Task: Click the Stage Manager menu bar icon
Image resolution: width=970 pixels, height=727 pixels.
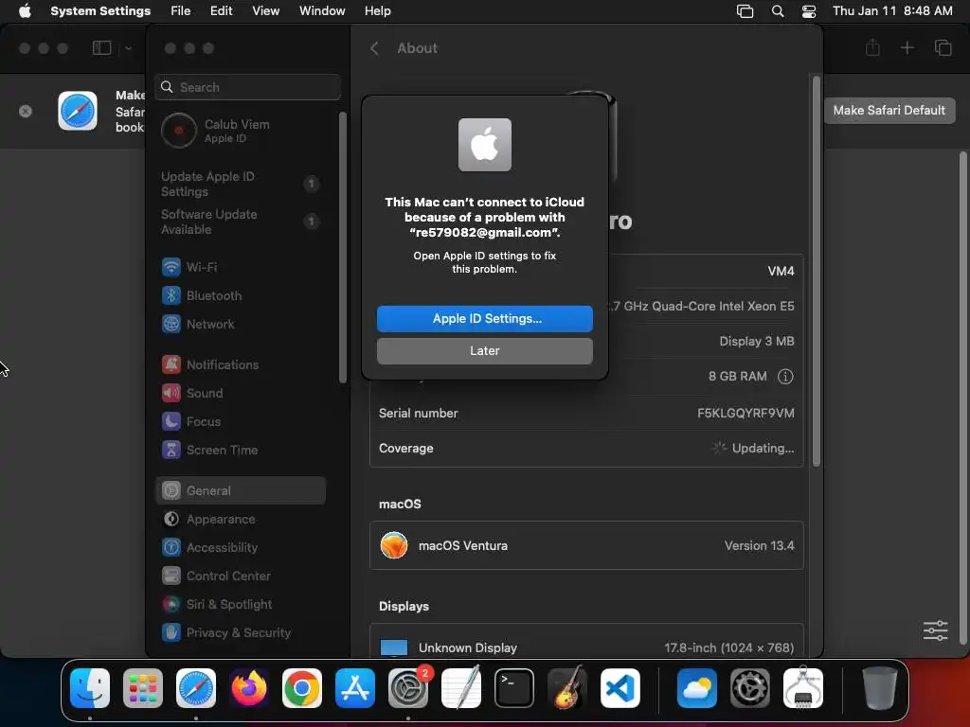Action: pyautogui.click(x=745, y=11)
